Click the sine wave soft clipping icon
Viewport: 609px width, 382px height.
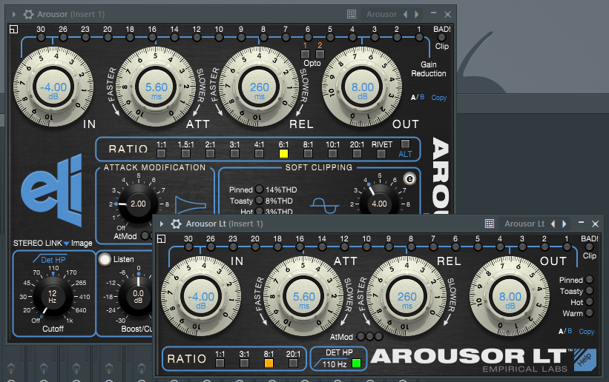pos(324,206)
